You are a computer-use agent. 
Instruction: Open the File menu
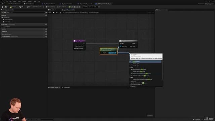(x=7, y=1)
